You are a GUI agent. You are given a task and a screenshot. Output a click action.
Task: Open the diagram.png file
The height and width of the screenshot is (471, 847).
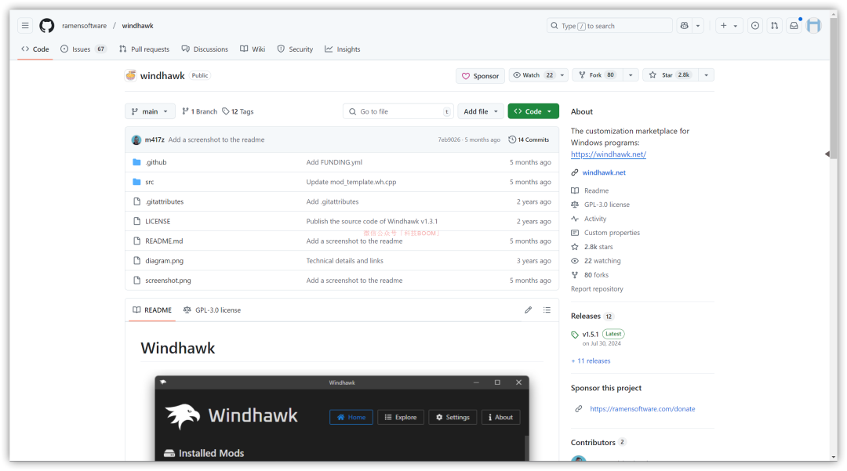(x=164, y=261)
